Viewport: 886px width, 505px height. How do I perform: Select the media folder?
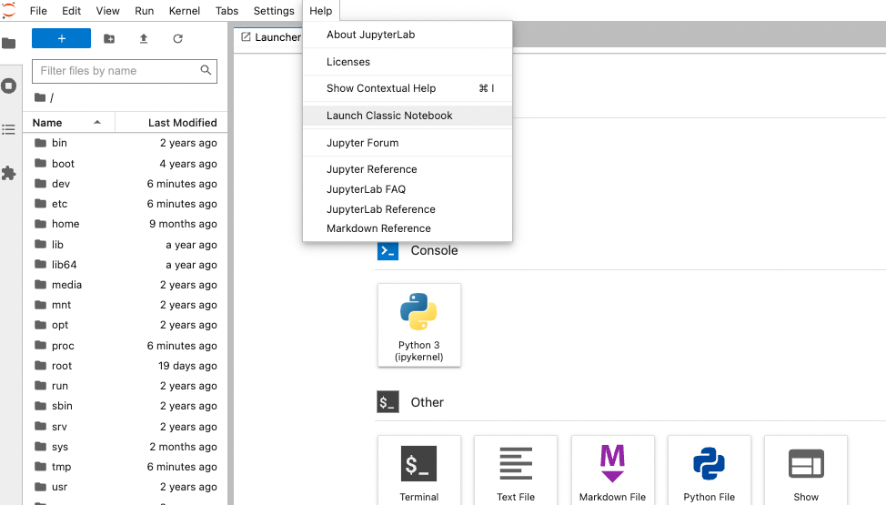125,285
